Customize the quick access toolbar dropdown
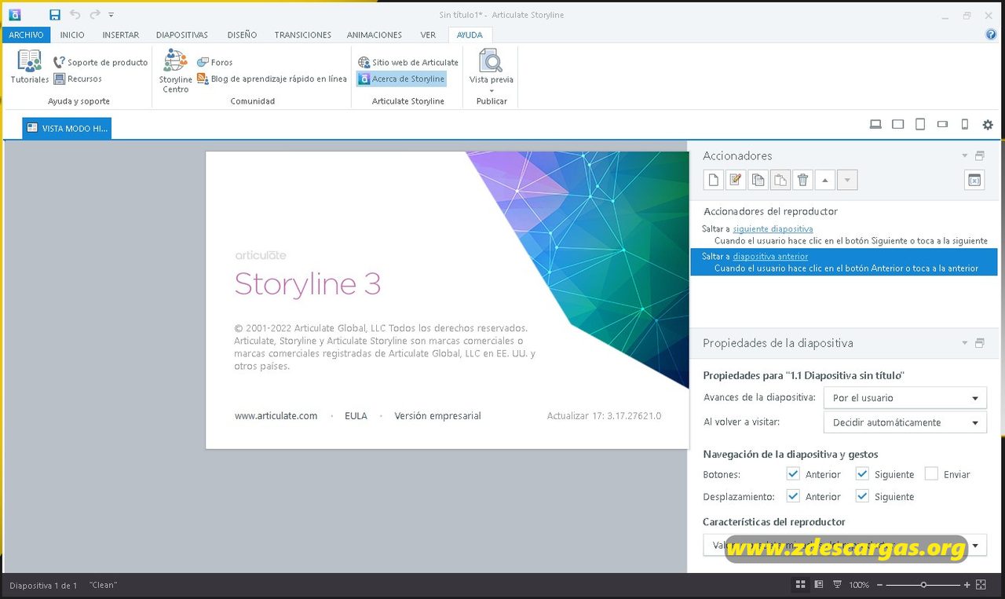1005x599 pixels. [111, 15]
